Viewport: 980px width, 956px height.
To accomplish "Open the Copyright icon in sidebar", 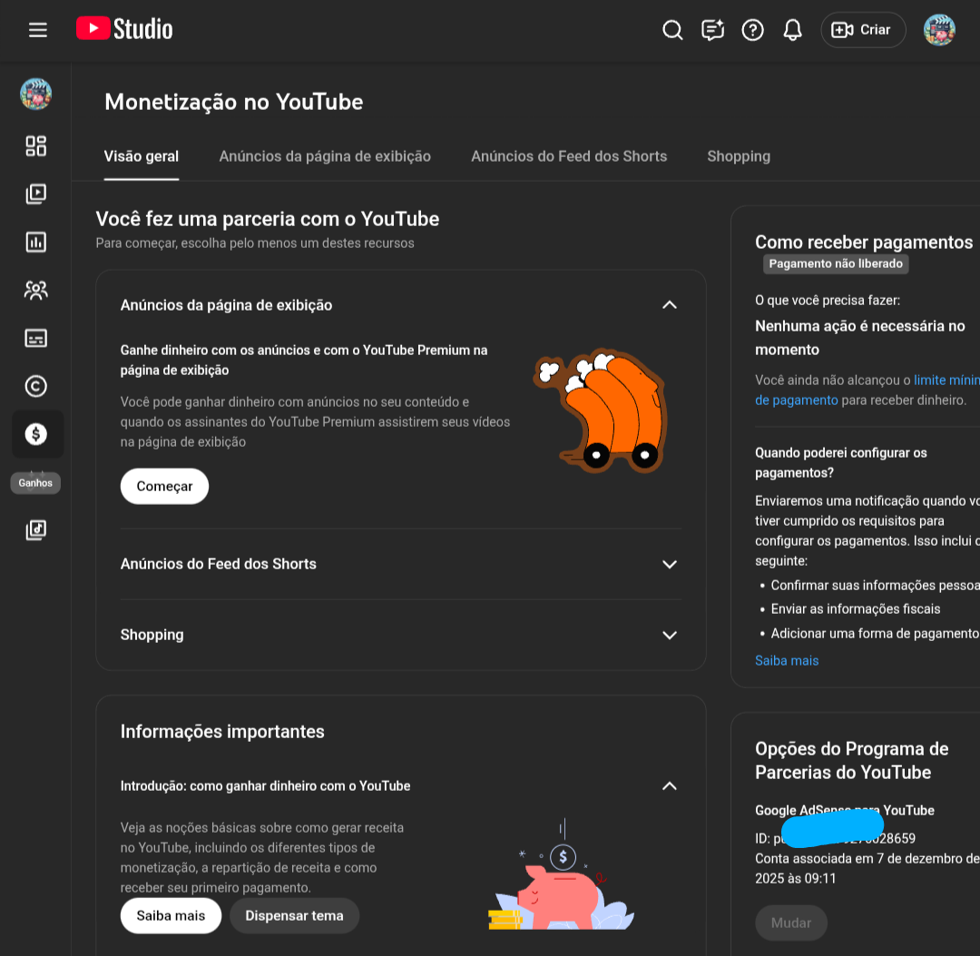I will 36,386.
